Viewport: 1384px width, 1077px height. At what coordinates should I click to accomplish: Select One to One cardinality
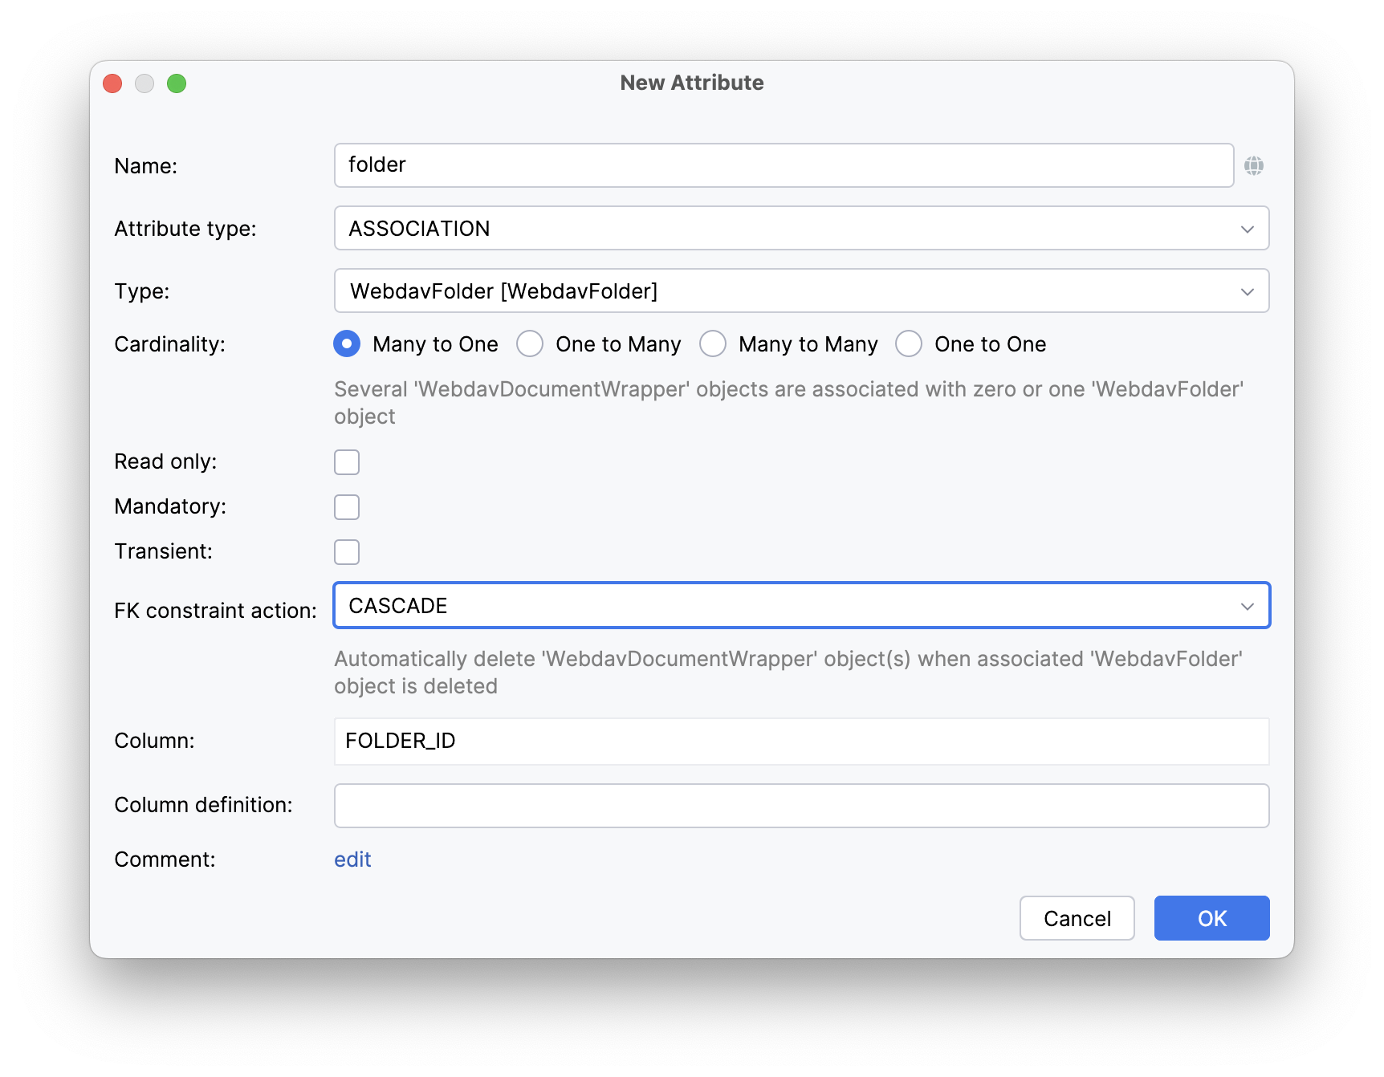tap(909, 343)
